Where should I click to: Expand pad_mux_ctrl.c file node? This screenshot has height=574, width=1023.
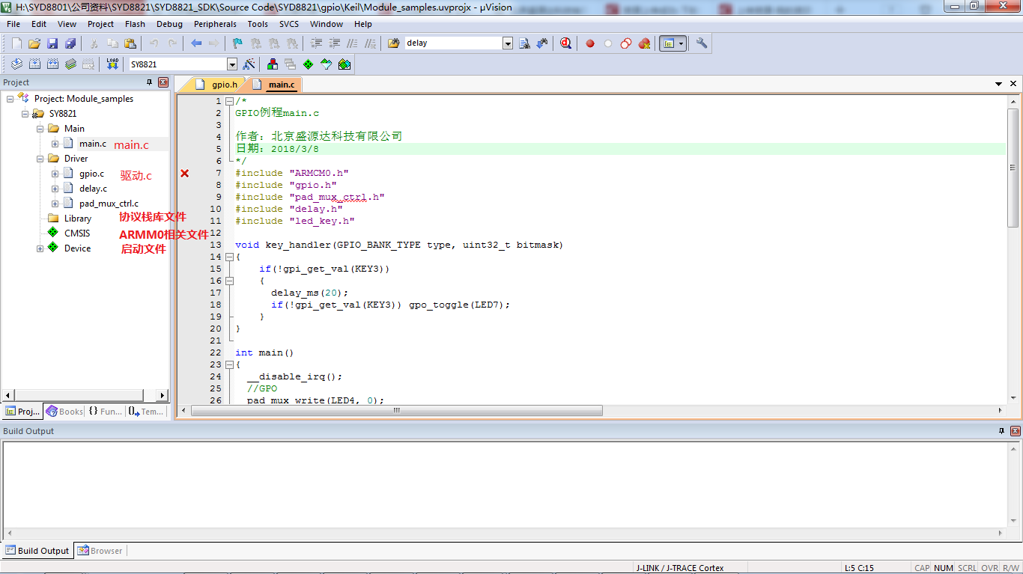point(55,204)
